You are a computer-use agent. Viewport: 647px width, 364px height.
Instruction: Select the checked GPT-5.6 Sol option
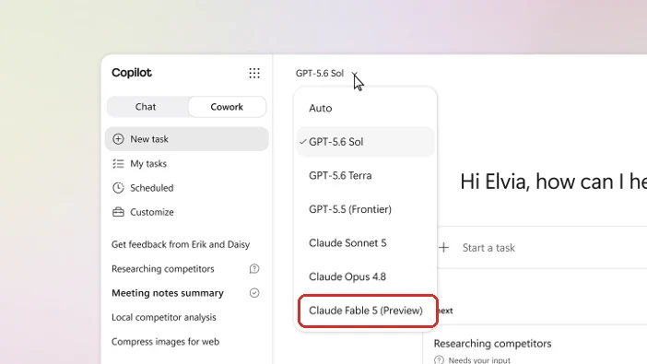(366, 142)
